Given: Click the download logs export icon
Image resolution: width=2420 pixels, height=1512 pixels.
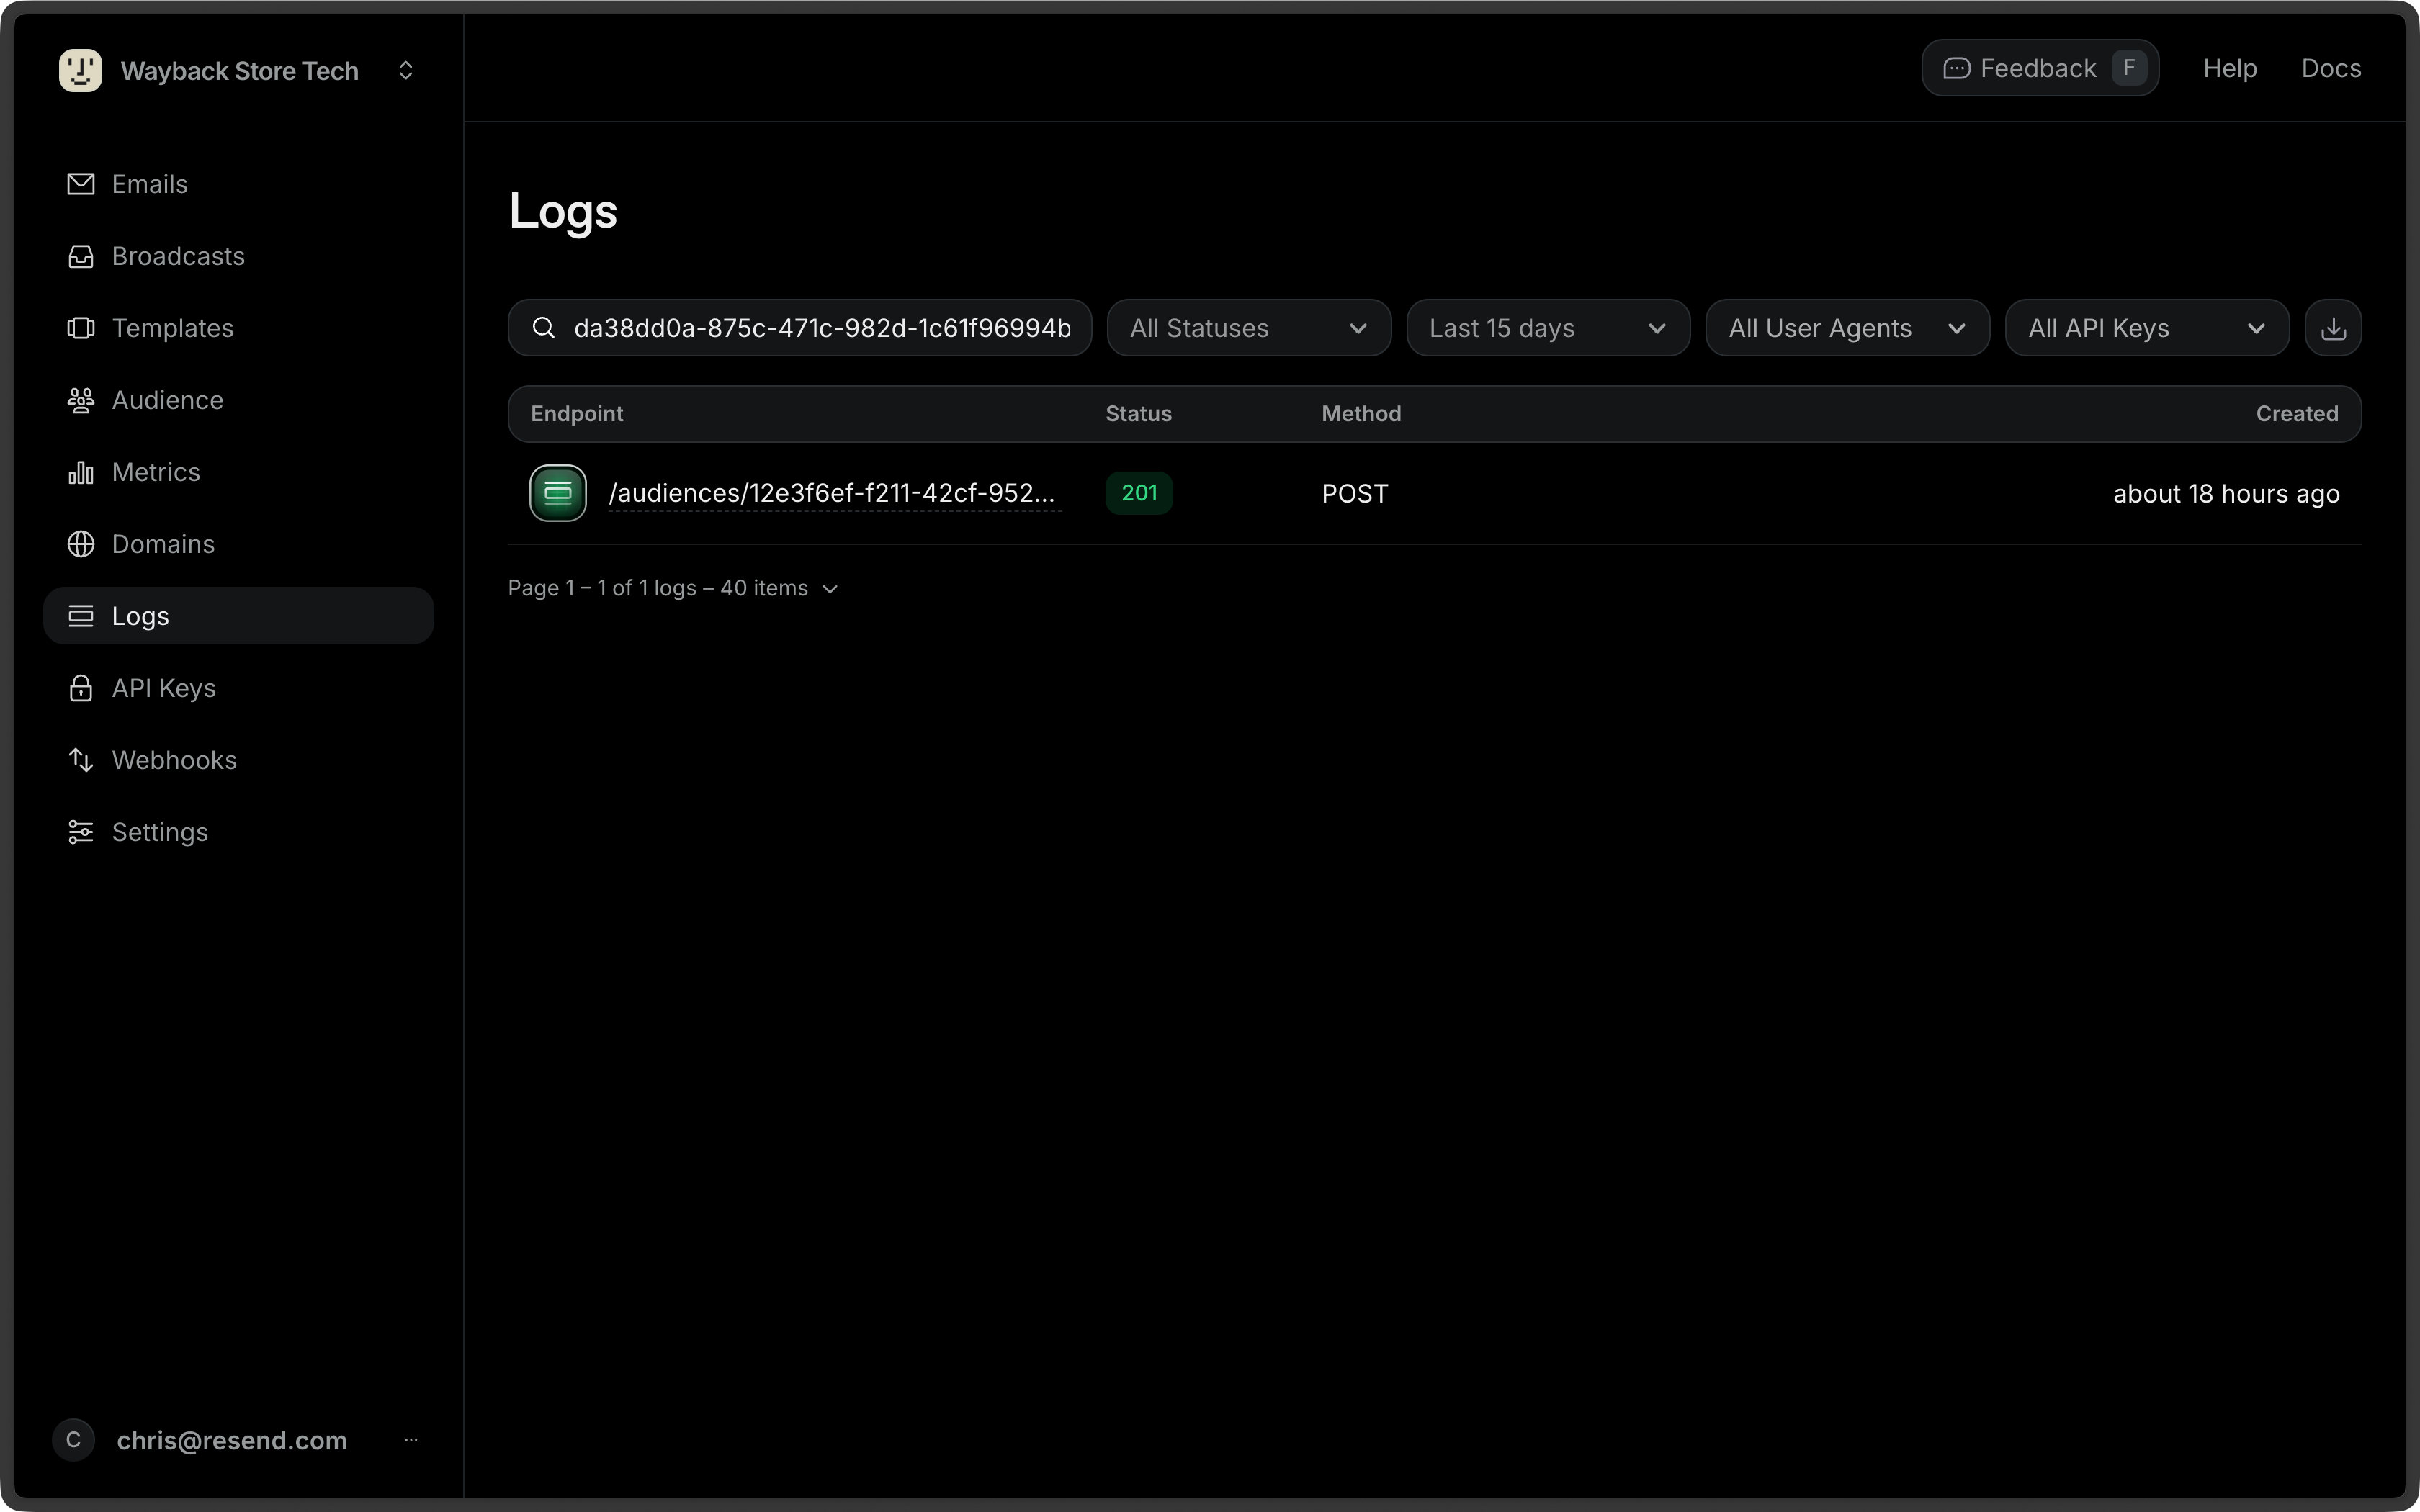Looking at the screenshot, I should tap(2333, 327).
